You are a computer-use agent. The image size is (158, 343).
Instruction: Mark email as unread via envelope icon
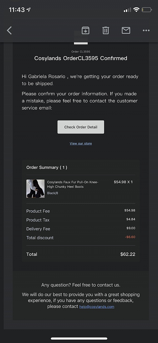click(126, 31)
